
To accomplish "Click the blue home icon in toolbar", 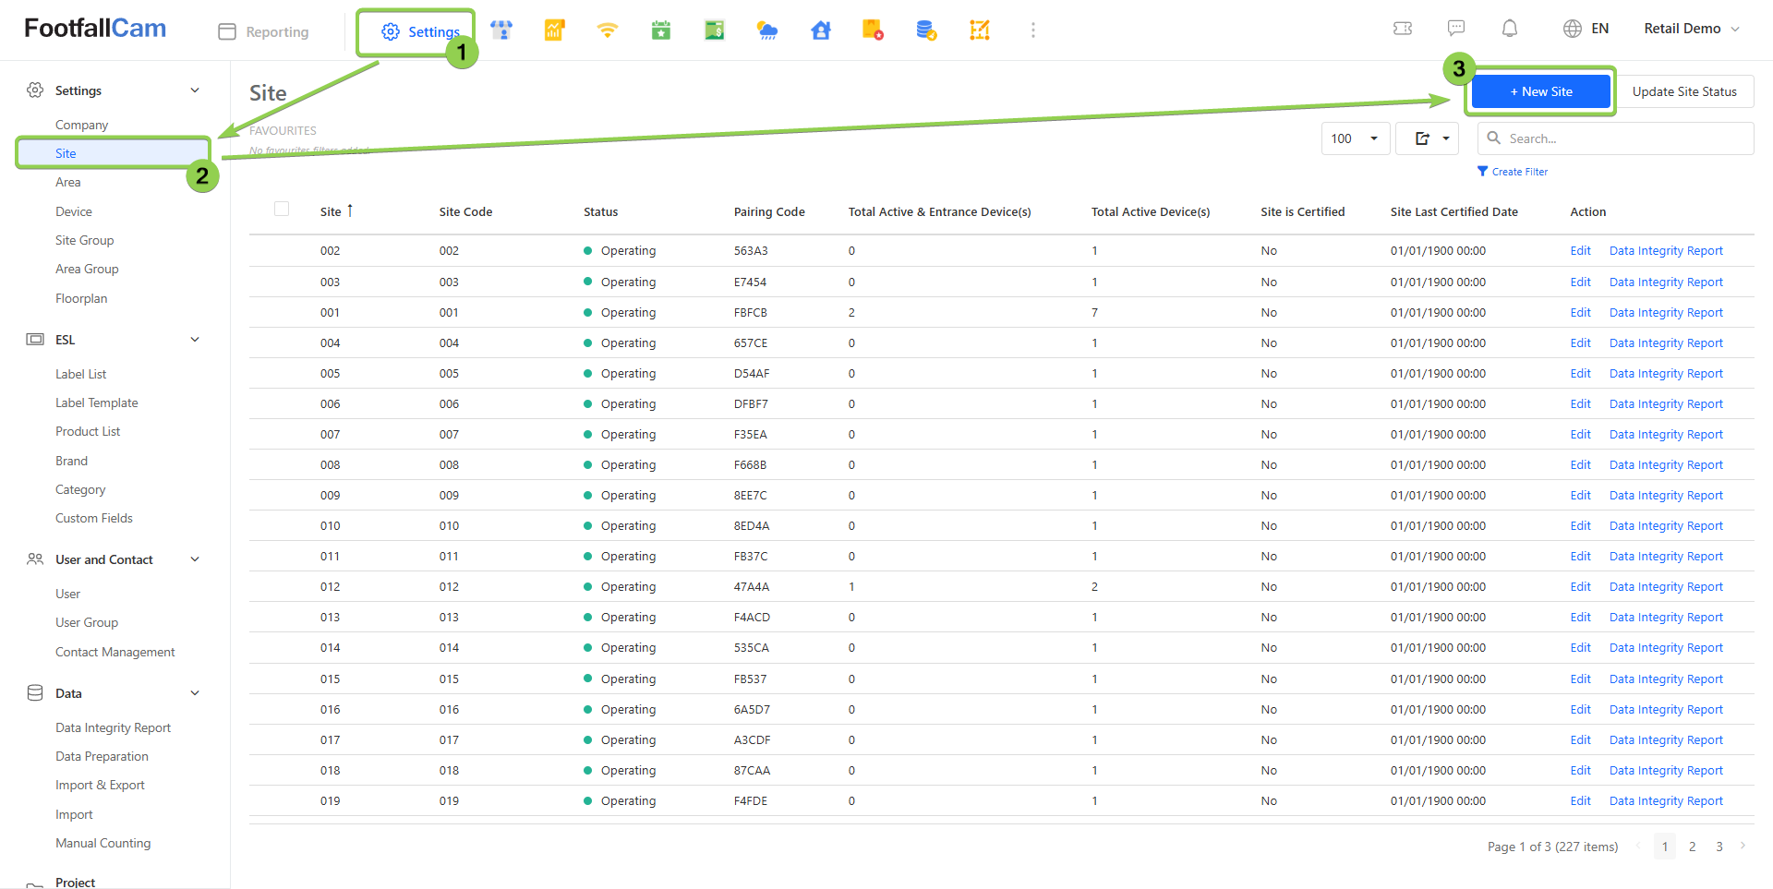I will (x=820, y=30).
